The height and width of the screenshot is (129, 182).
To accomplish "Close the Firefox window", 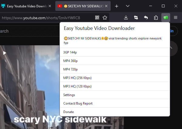I will coord(176,6).
